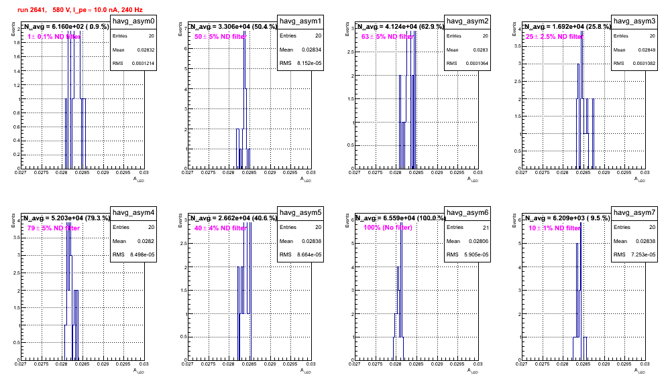Pick the magenta 40 ± 4% ND filter label
Viewport: 668px width, 383px height.
[x=220, y=228]
